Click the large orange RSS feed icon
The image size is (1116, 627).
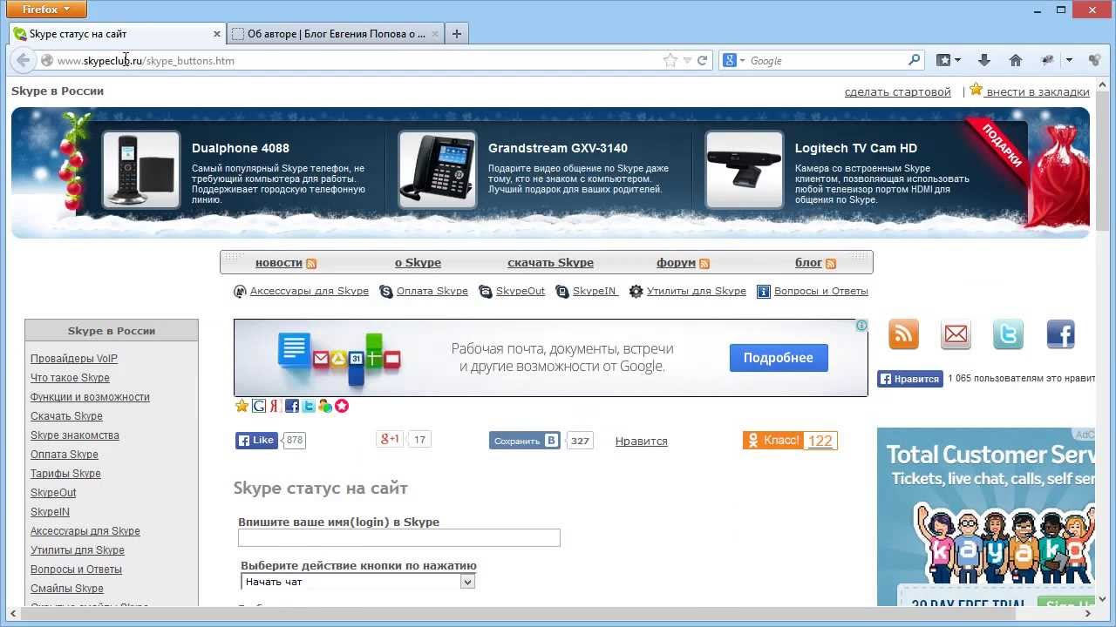point(904,334)
